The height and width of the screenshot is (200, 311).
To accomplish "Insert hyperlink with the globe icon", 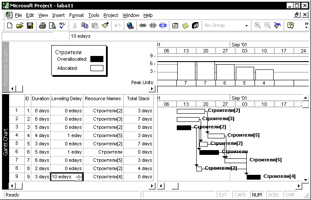I will tap(130, 26).
